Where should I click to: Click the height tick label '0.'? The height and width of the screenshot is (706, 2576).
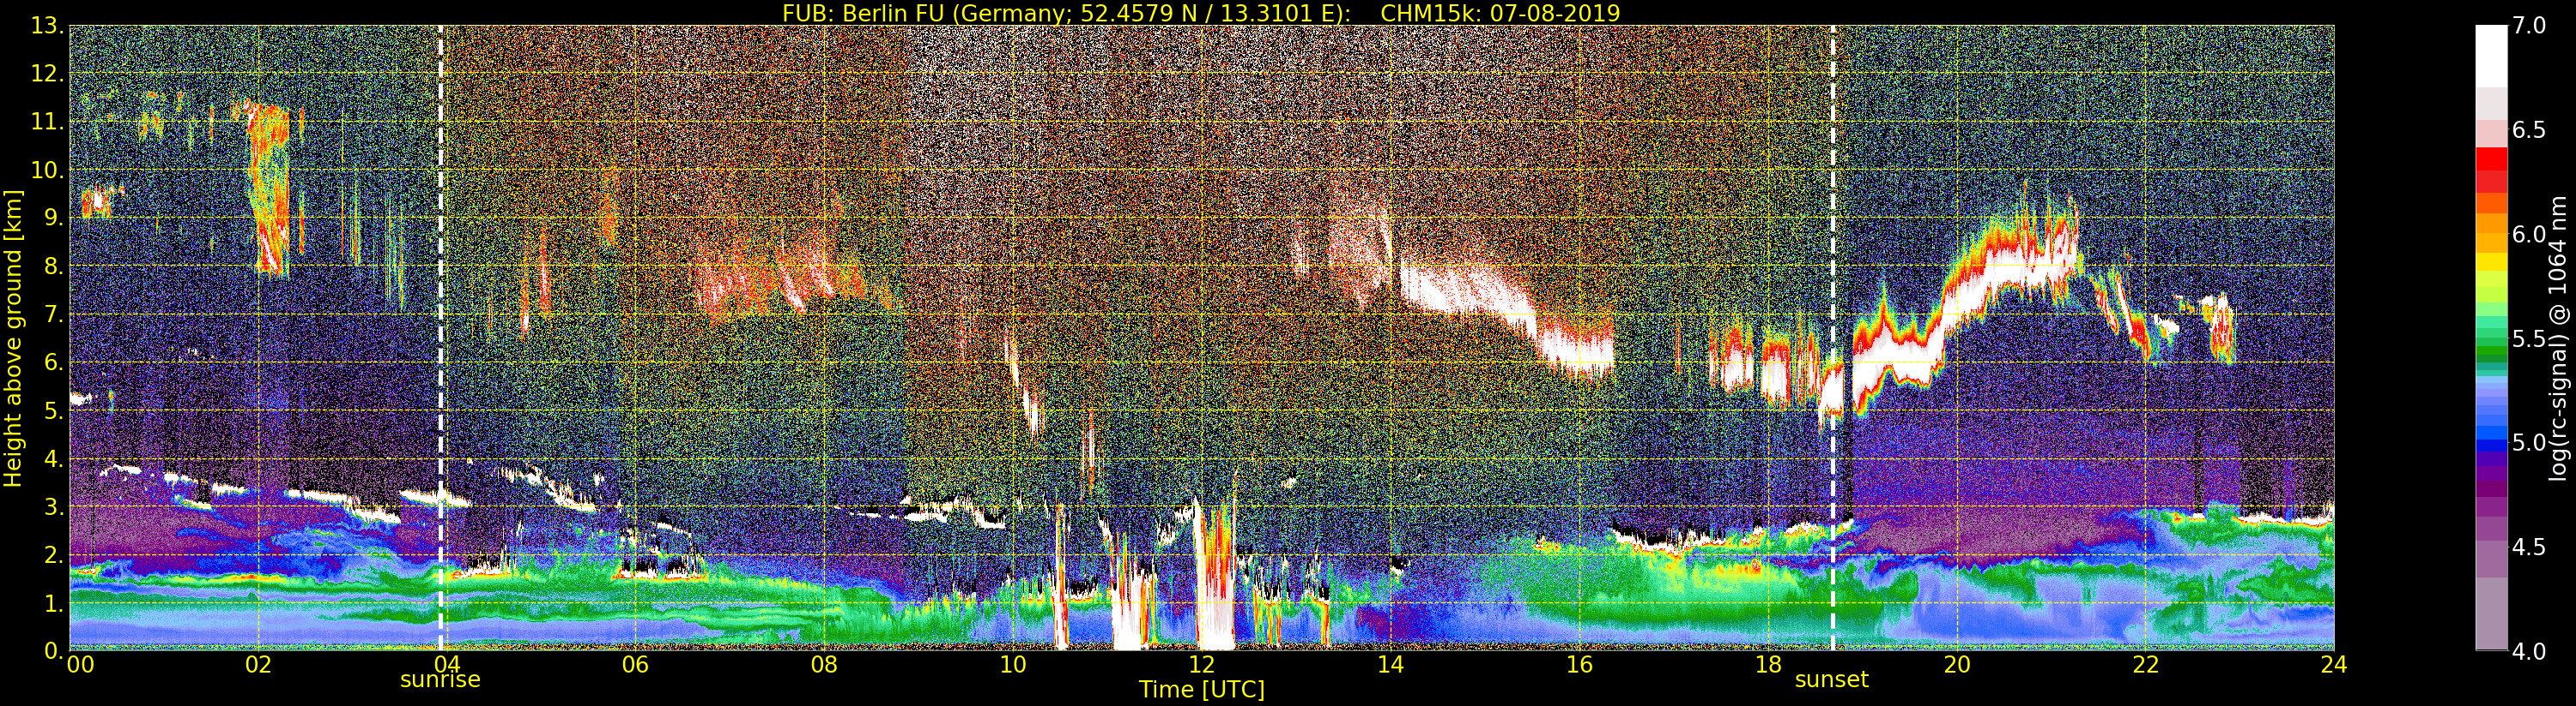pyautogui.click(x=54, y=650)
